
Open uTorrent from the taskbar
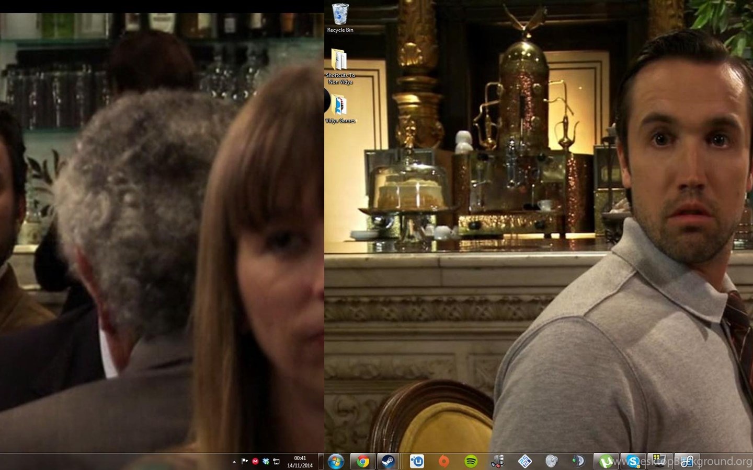click(606, 462)
